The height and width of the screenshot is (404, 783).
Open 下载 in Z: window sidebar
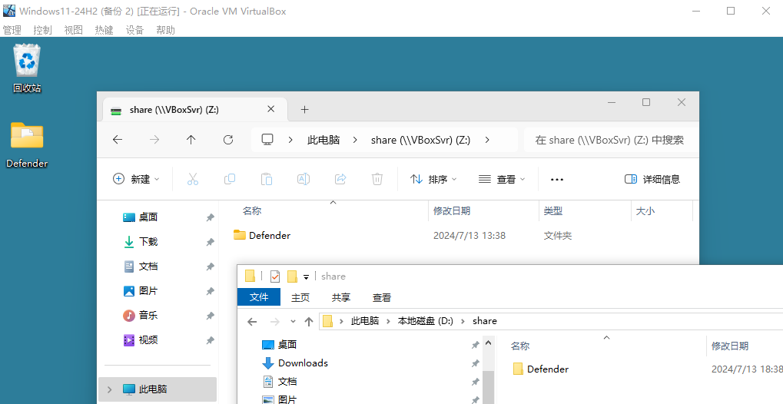141,242
